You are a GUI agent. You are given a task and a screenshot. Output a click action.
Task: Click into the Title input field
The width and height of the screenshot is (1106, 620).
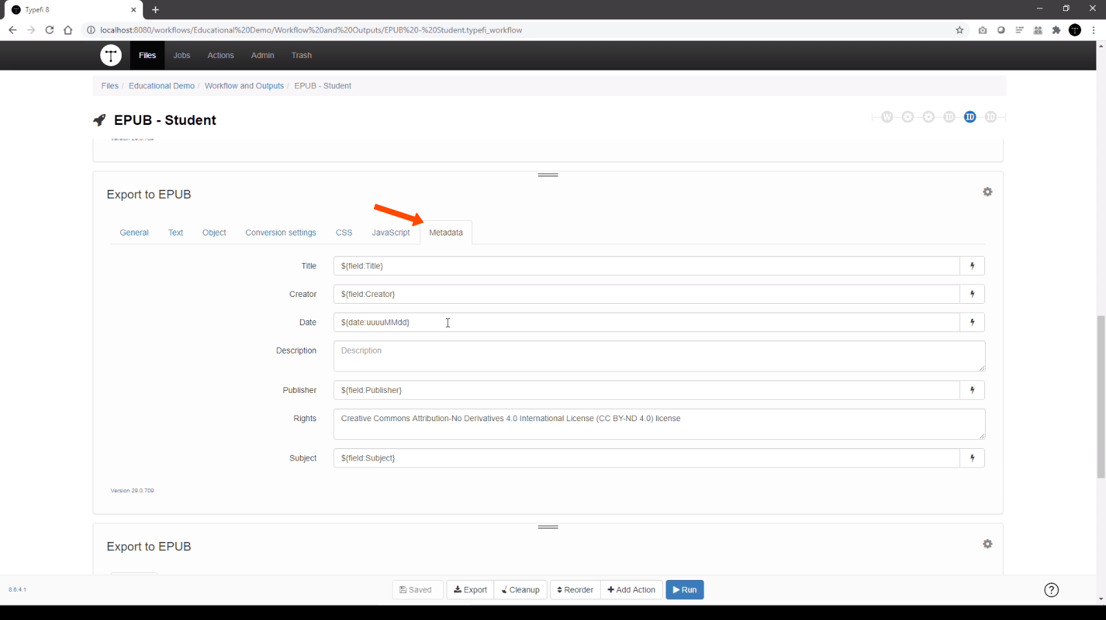pos(646,266)
